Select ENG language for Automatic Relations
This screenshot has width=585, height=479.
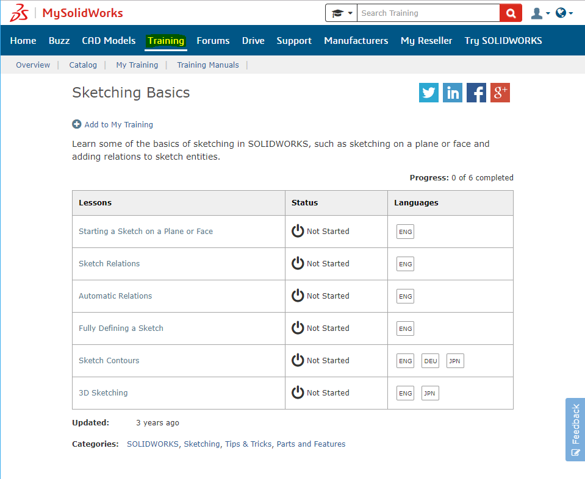pyautogui.click(x=405, y=296)
